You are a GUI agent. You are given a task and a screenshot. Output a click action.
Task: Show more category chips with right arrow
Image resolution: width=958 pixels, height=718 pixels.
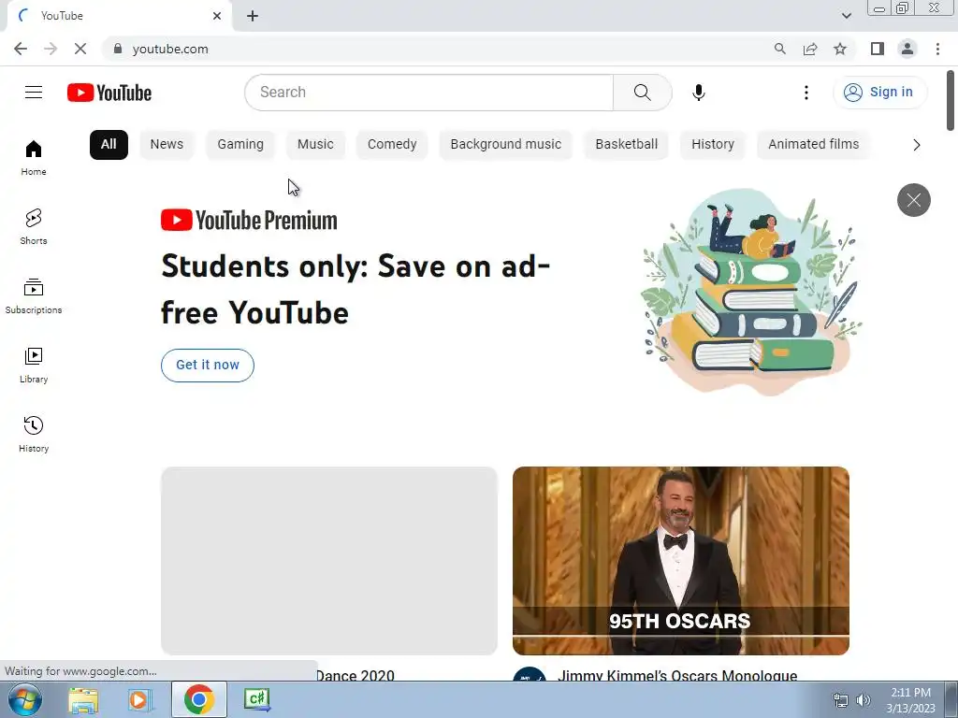coord(916,145)
